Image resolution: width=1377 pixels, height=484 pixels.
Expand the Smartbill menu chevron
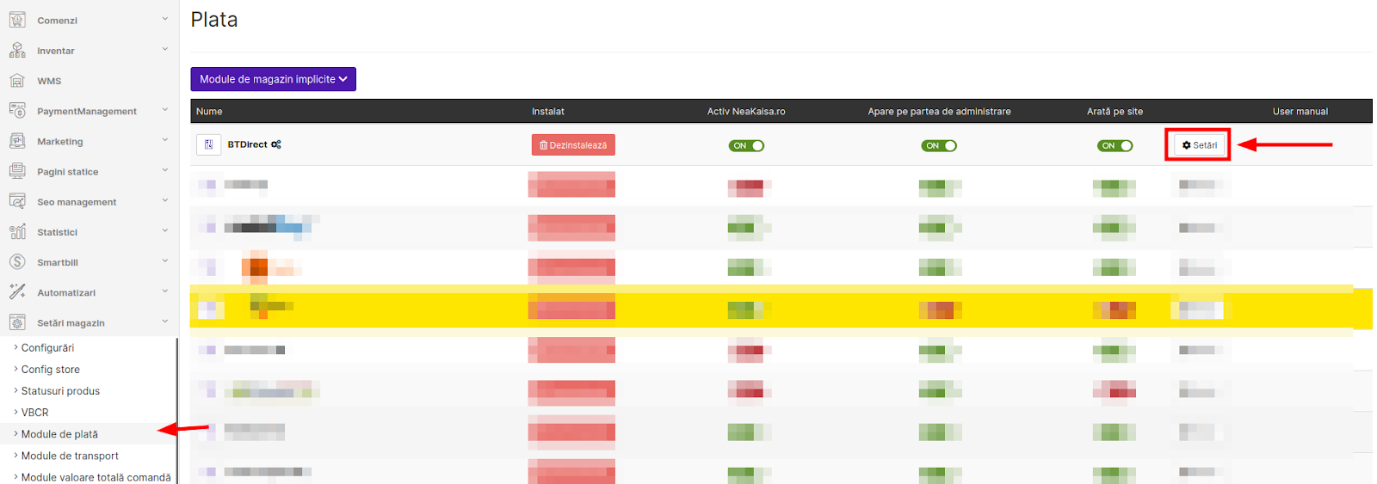pos(164,260)
